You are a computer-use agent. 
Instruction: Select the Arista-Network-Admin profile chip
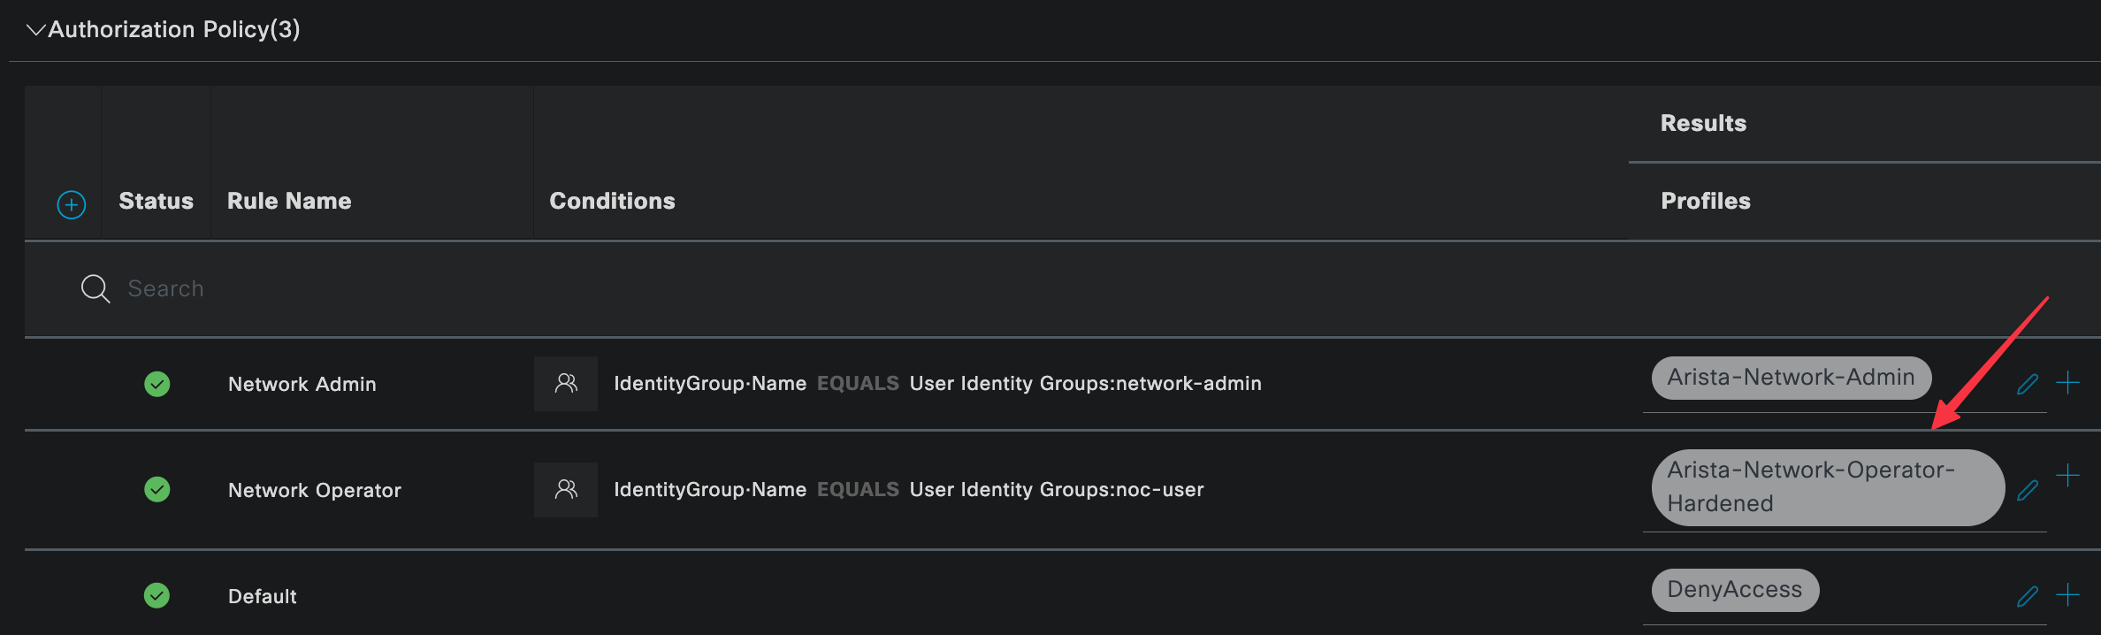(x=1791, y=378)
